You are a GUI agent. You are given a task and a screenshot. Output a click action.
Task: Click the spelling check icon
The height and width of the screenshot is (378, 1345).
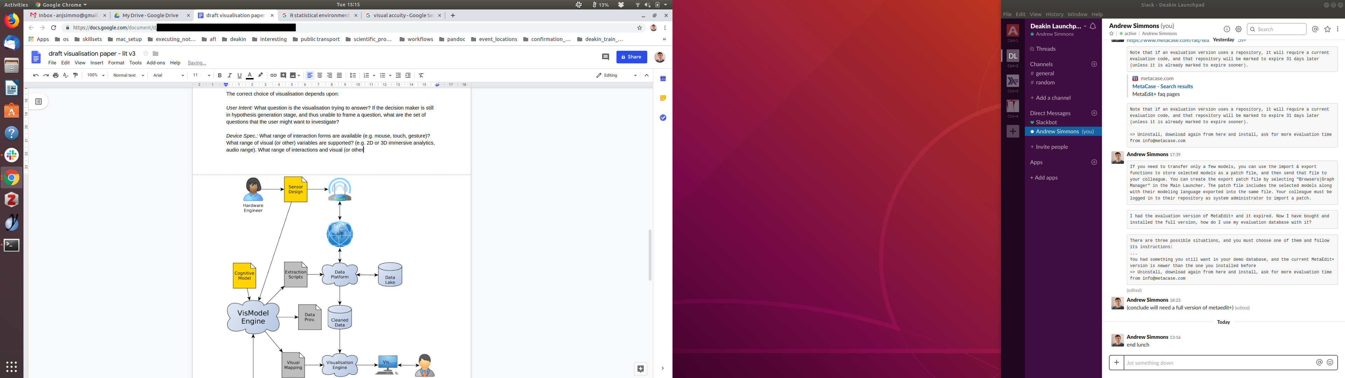point(66,76)
